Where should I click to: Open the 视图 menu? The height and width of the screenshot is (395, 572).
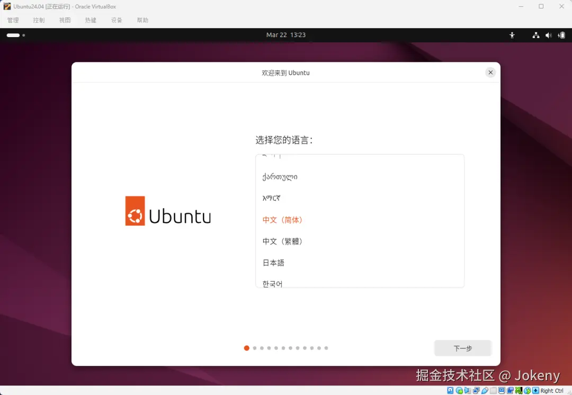(x=65, y=20)
